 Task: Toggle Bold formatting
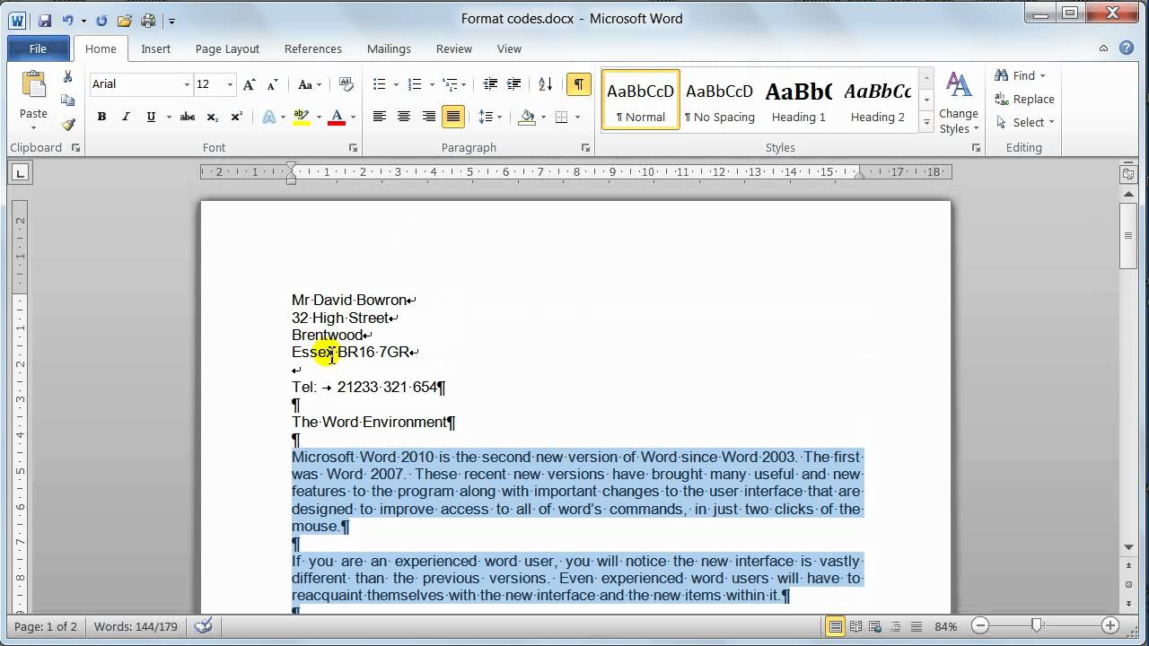[x=101, y=117]
